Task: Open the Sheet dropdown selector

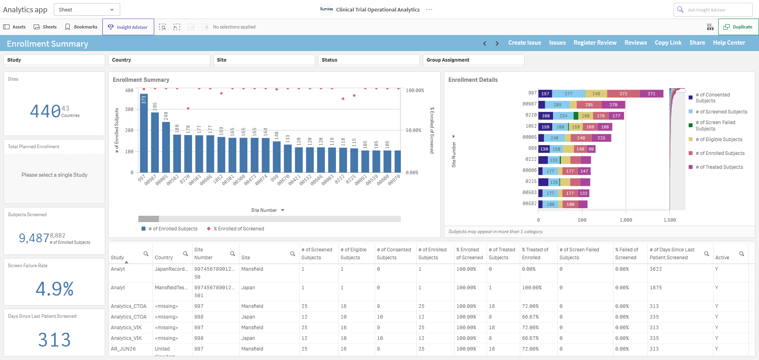Action: pos(87,9)
